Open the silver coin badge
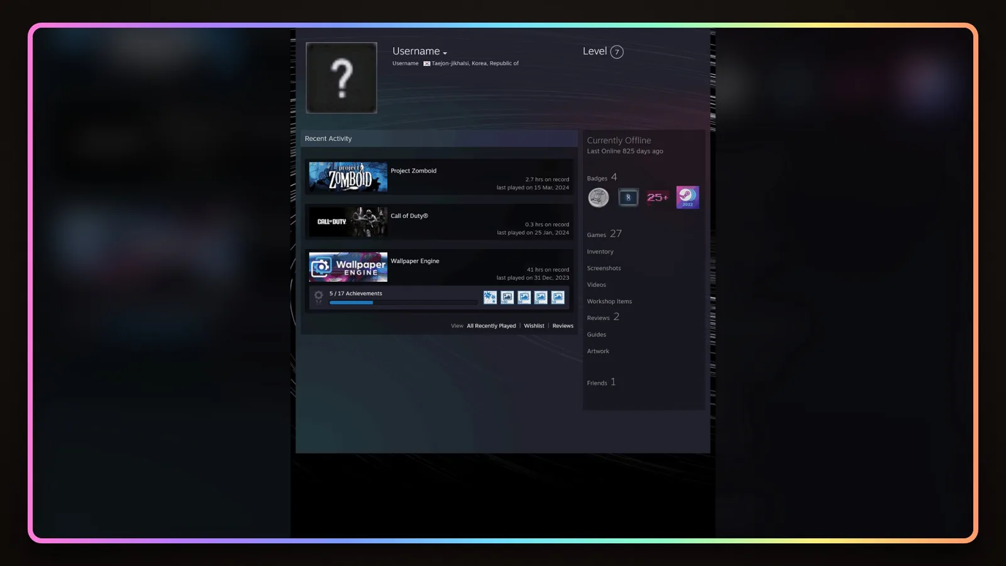The width and height of the screenshot is (1006, 566). pyautogui.click(x=599, y=197)
